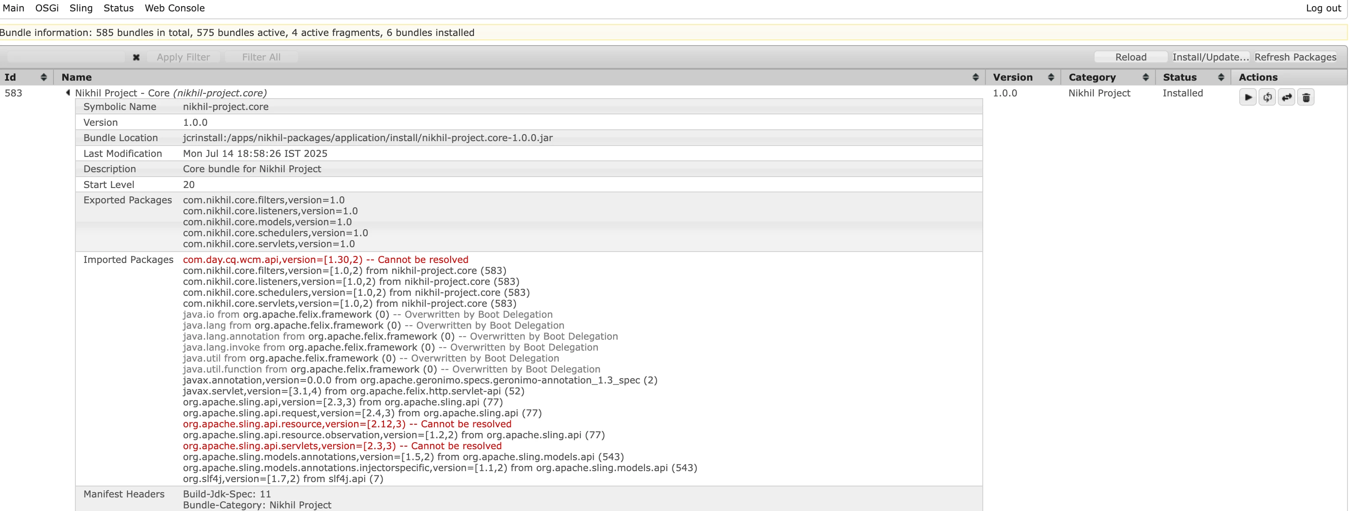
Task: Clear the filter with X icon
Action: pos(136,57)
